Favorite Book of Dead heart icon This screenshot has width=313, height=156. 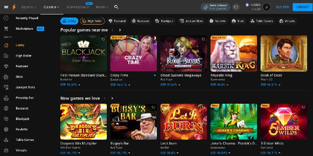[304, 39]
